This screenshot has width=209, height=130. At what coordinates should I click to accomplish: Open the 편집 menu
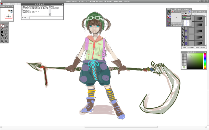coord(13,4)
